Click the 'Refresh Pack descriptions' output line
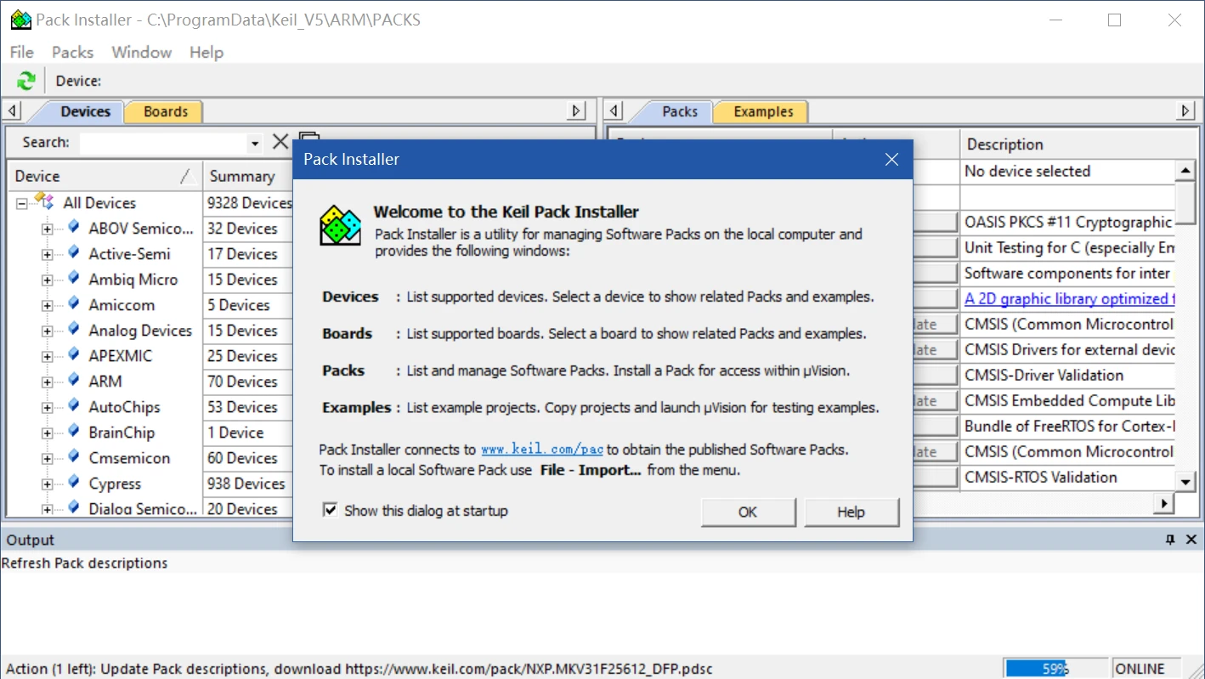This screenshot has width=1205, height=679. (85, 563)
